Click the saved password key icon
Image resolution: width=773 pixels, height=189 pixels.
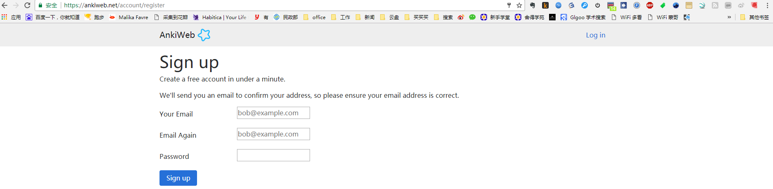tap(509, 5)
